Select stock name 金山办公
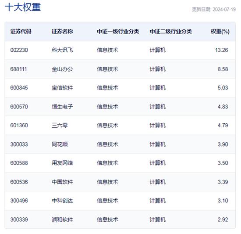The width and height of the screenshot is (241, 234). 62,69
